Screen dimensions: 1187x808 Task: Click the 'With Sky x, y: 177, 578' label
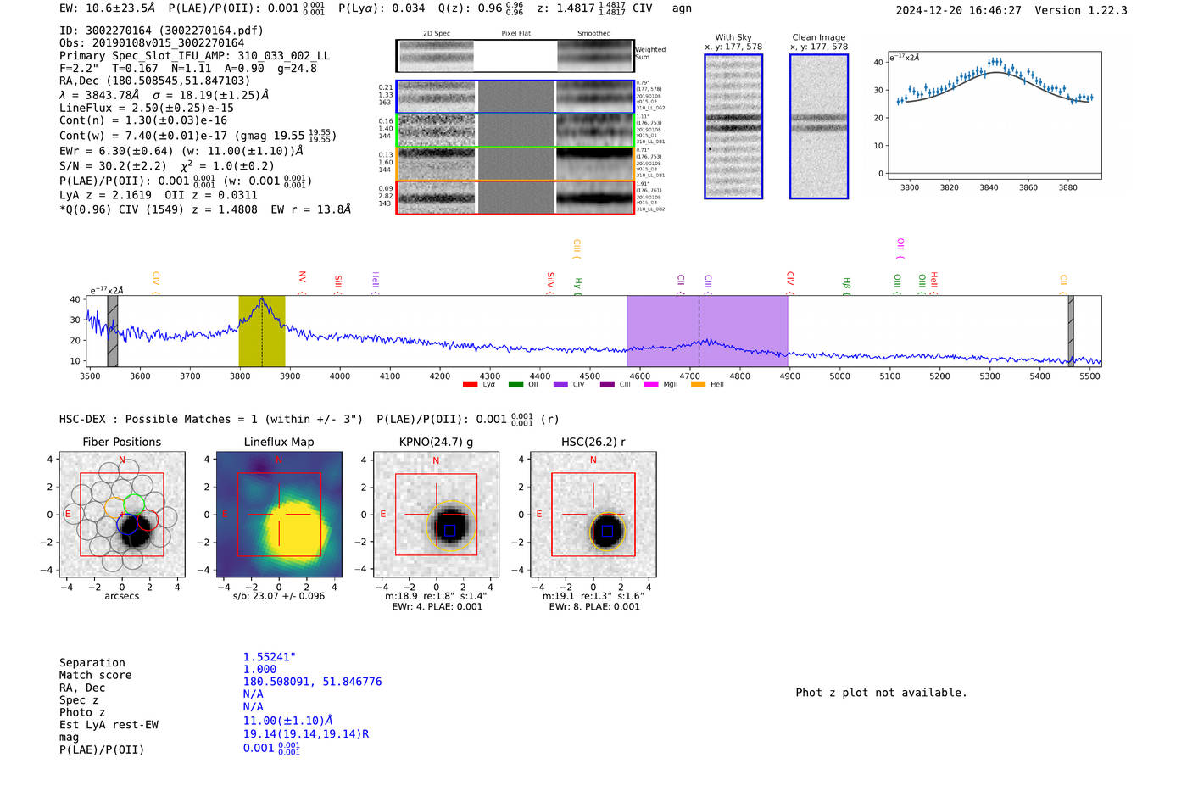tap(733, 42)
